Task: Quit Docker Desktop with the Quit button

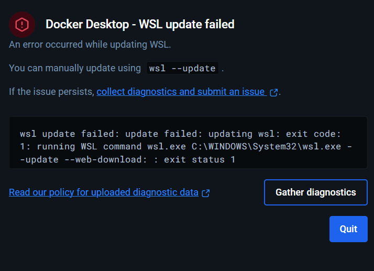Action: [x=348, y=229]
